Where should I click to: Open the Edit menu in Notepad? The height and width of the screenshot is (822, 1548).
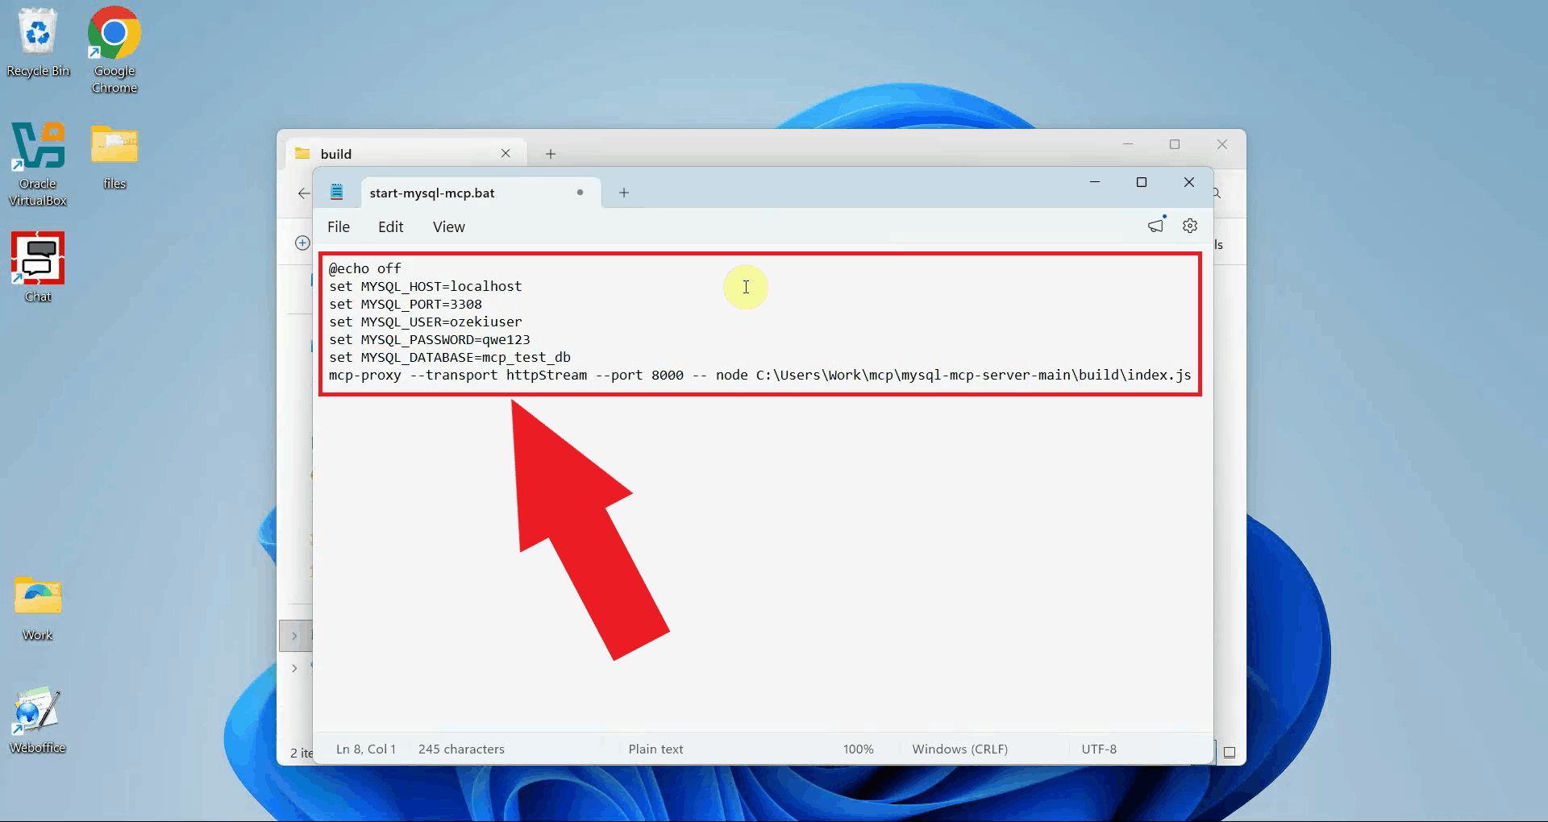[x=391, y=227]
